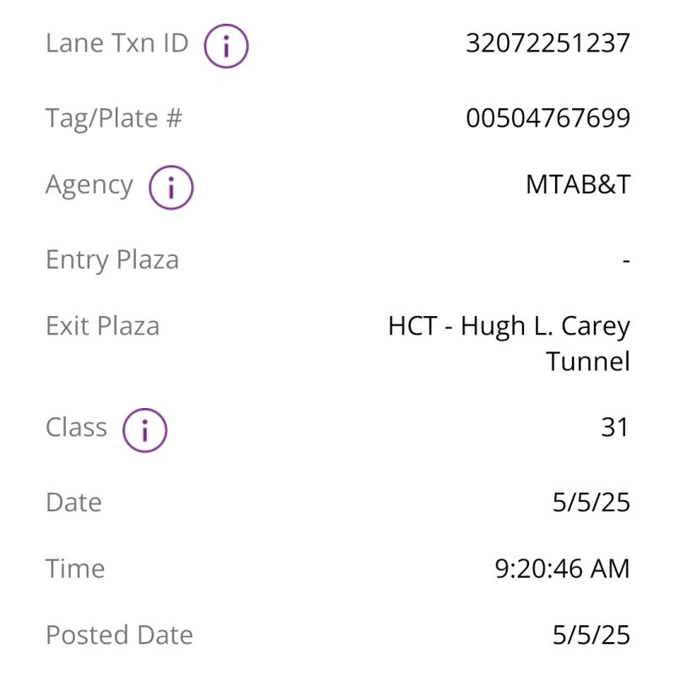The height and width of the screenshot is (676, 676).
Task: Click the Tag/Plate # label
Action: pyautogui.click(x=114, y=118)
